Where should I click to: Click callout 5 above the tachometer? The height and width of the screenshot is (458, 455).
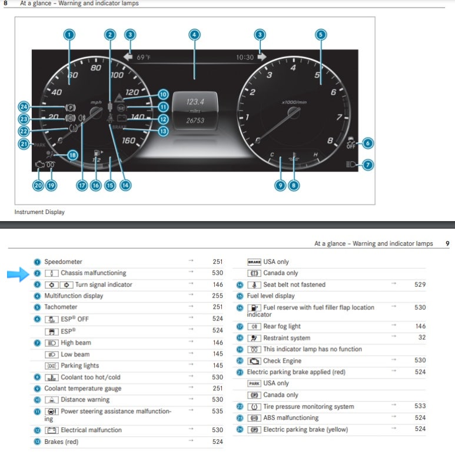tap(321, 35)
